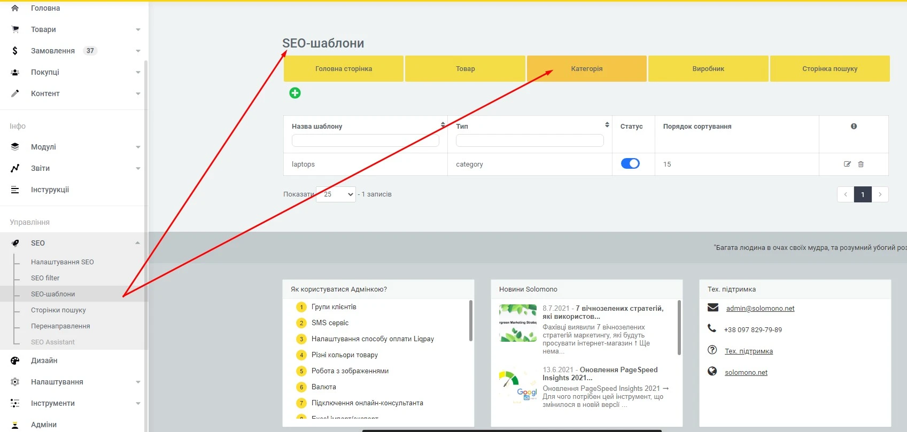Viewport: 907px width, 432px height.
Task: Click the info icon in table header
Action: (x=854, y=127)
